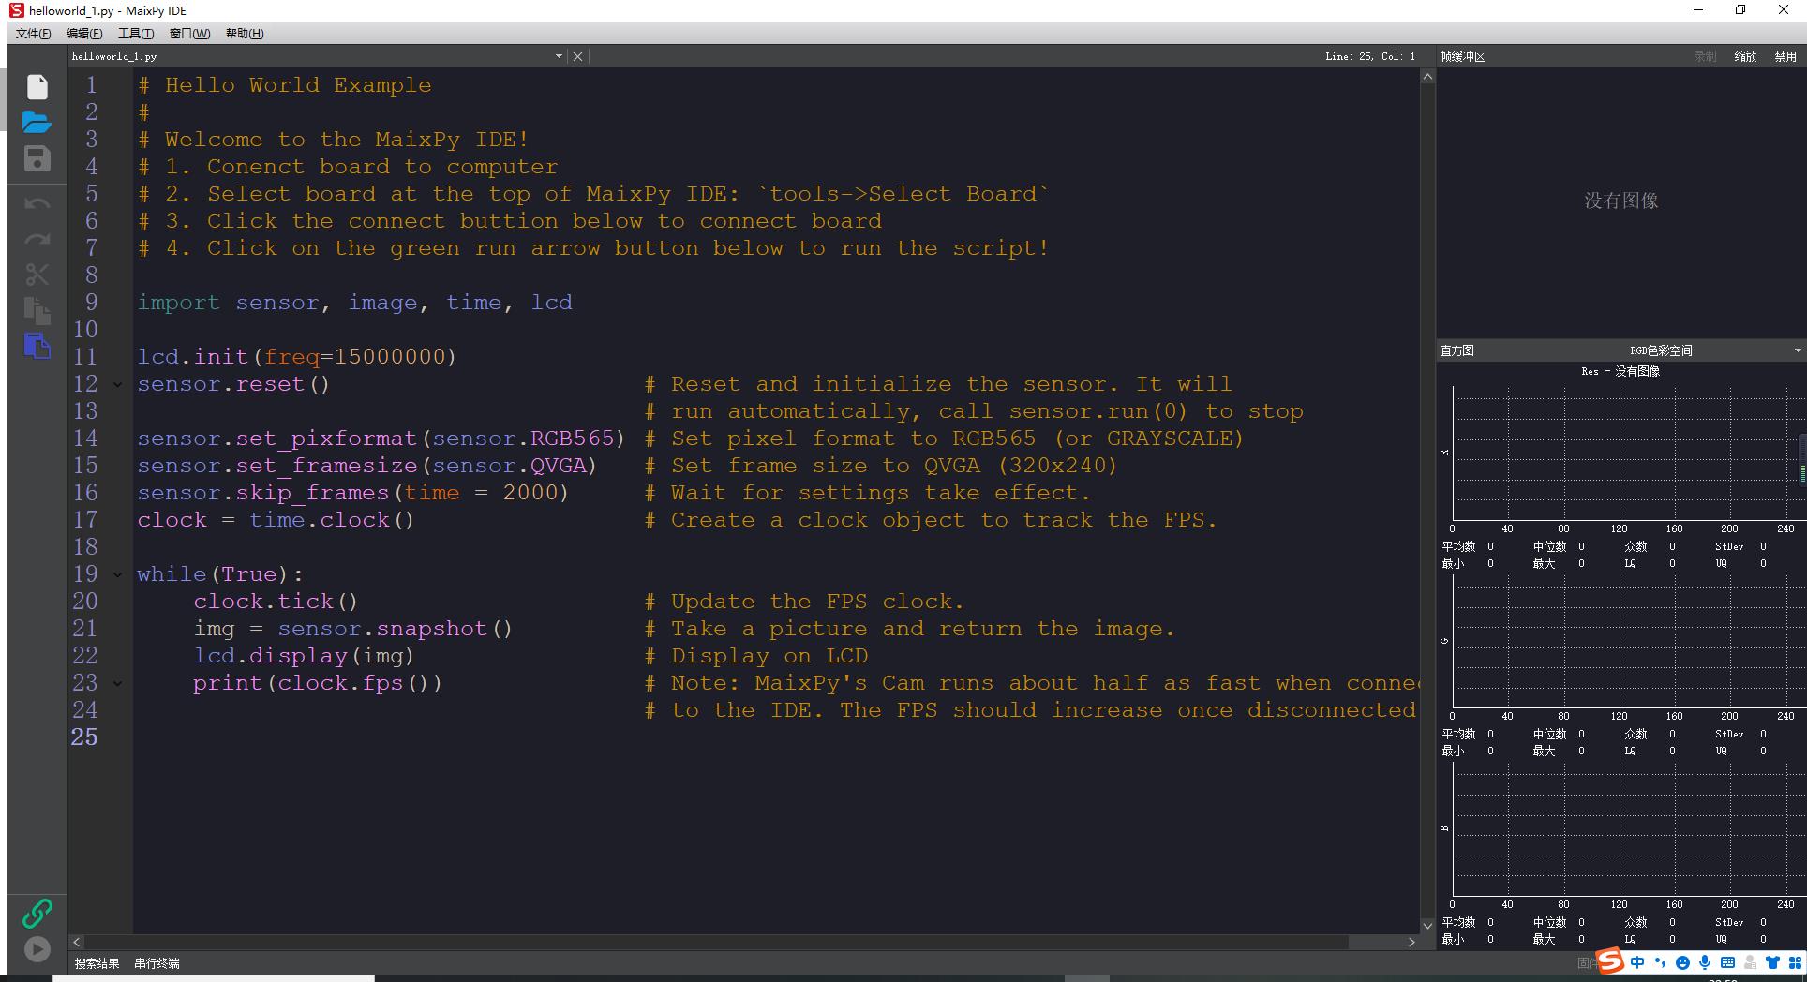Open the 文件(F) menu
Image resolution: width=1807 pixels, height=982 pixels.
coord(34,34)
